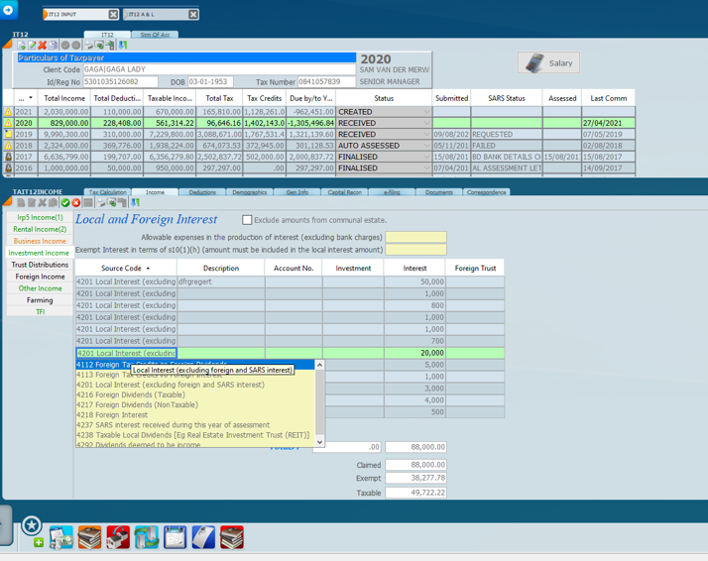This screenshot has height=561, width=708.
Task: Click the red mailbox icon in bottom bar
Action: tap(118, 537)
